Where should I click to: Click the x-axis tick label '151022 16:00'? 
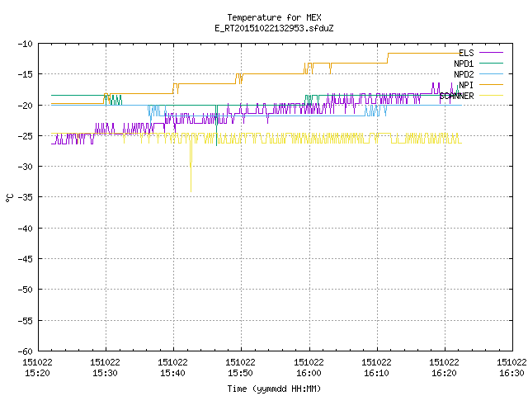pos(309,368)
